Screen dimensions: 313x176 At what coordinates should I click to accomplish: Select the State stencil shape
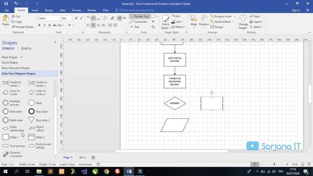pos(35,103)
